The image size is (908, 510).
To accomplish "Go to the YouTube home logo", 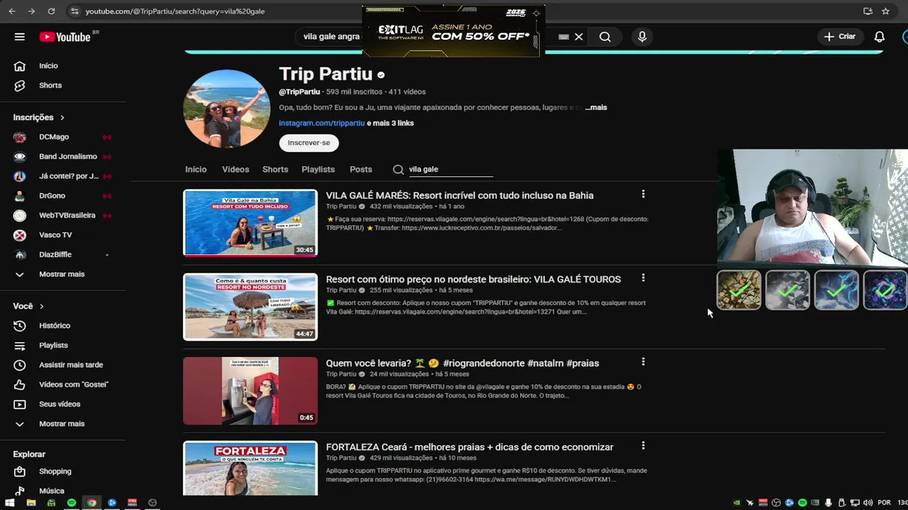I will pos(65,37).
